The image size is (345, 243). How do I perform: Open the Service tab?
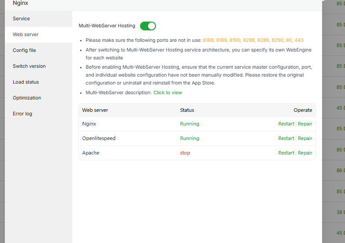click(x=21, y=18)
